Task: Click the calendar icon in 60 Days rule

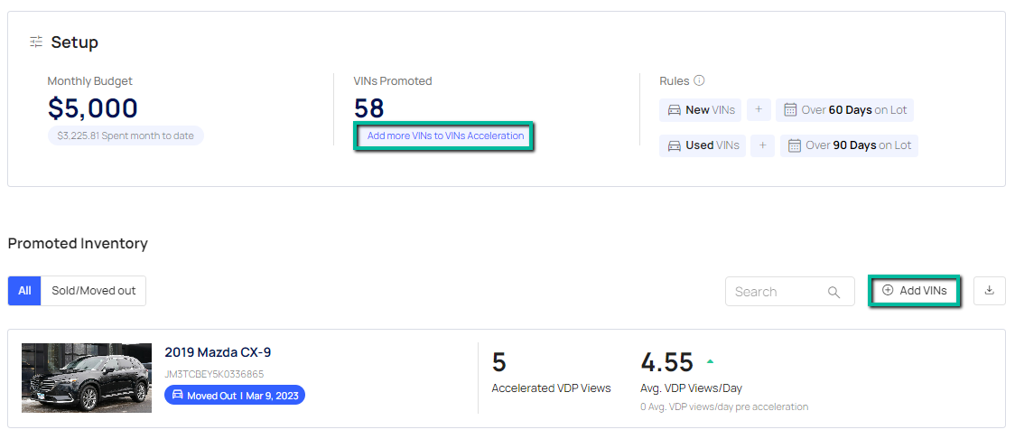Action: [x=790, y=110]
